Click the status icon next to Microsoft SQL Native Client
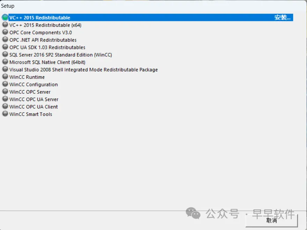307x230 pixels. [x=5, y=62]
